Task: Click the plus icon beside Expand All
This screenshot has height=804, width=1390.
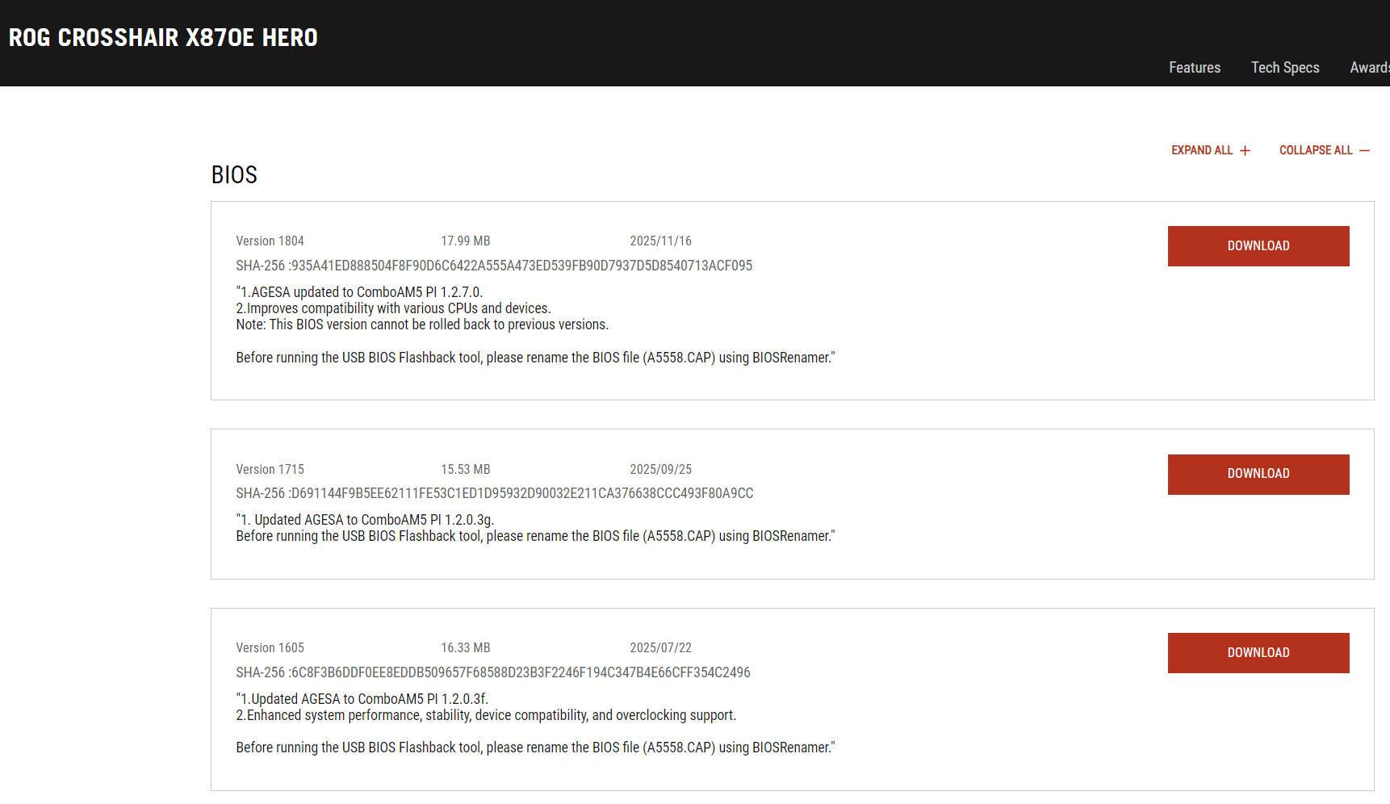Action: tap(1245, 151)
